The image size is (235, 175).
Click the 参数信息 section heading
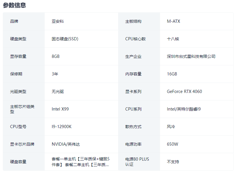click(x=14, y=5)
